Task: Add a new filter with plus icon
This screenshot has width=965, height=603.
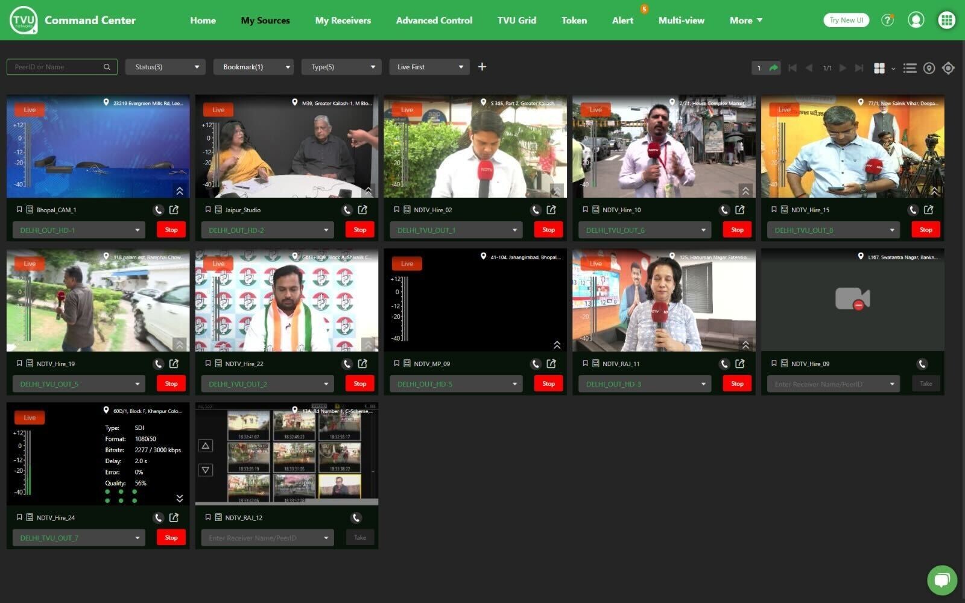Action: click(x=482, y=67)
